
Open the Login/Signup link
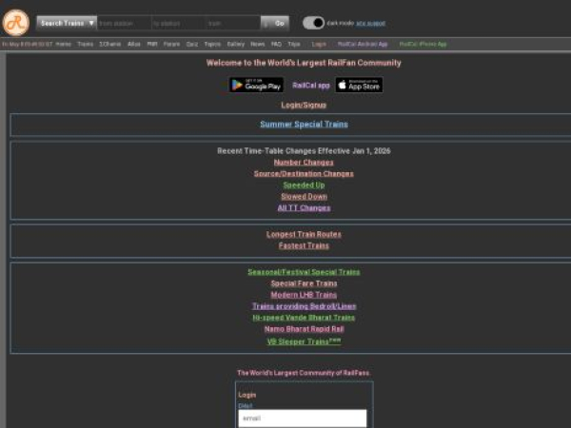(x=304, y=106)
